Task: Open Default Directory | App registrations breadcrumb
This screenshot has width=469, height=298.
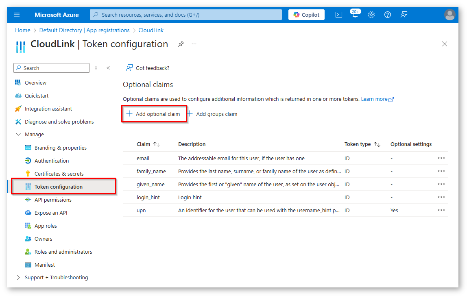Action: click(x=84, y=30)
